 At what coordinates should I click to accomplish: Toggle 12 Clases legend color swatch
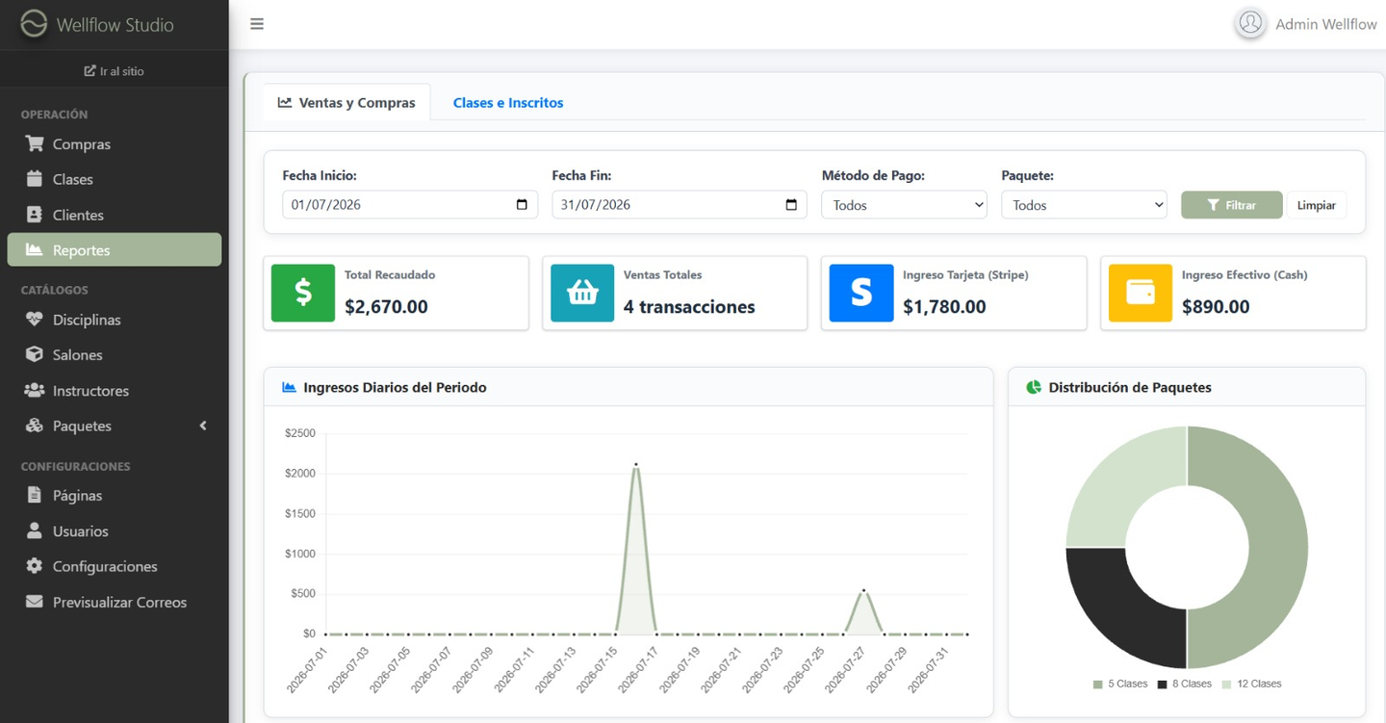pyautogui.click(x=1226, y=684)
